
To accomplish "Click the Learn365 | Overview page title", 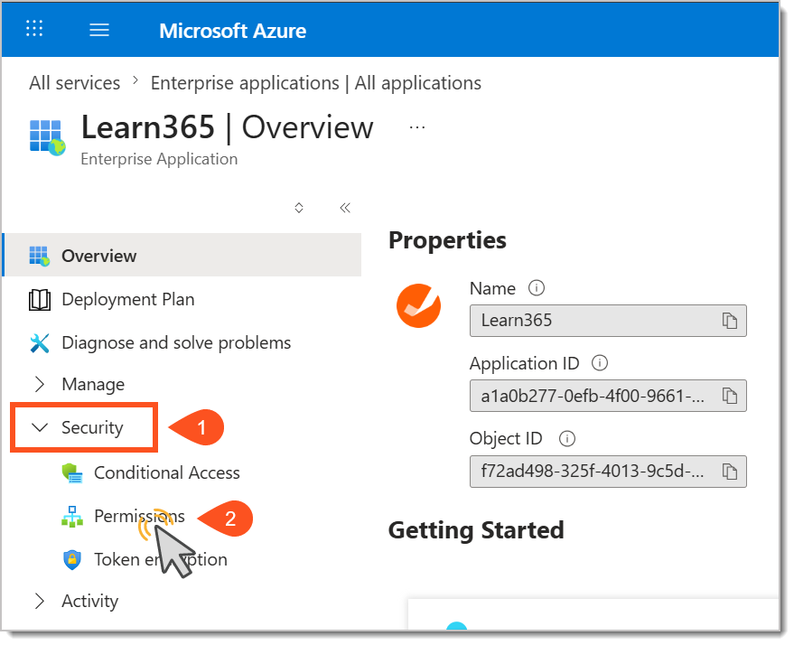I will coord(228,127).
